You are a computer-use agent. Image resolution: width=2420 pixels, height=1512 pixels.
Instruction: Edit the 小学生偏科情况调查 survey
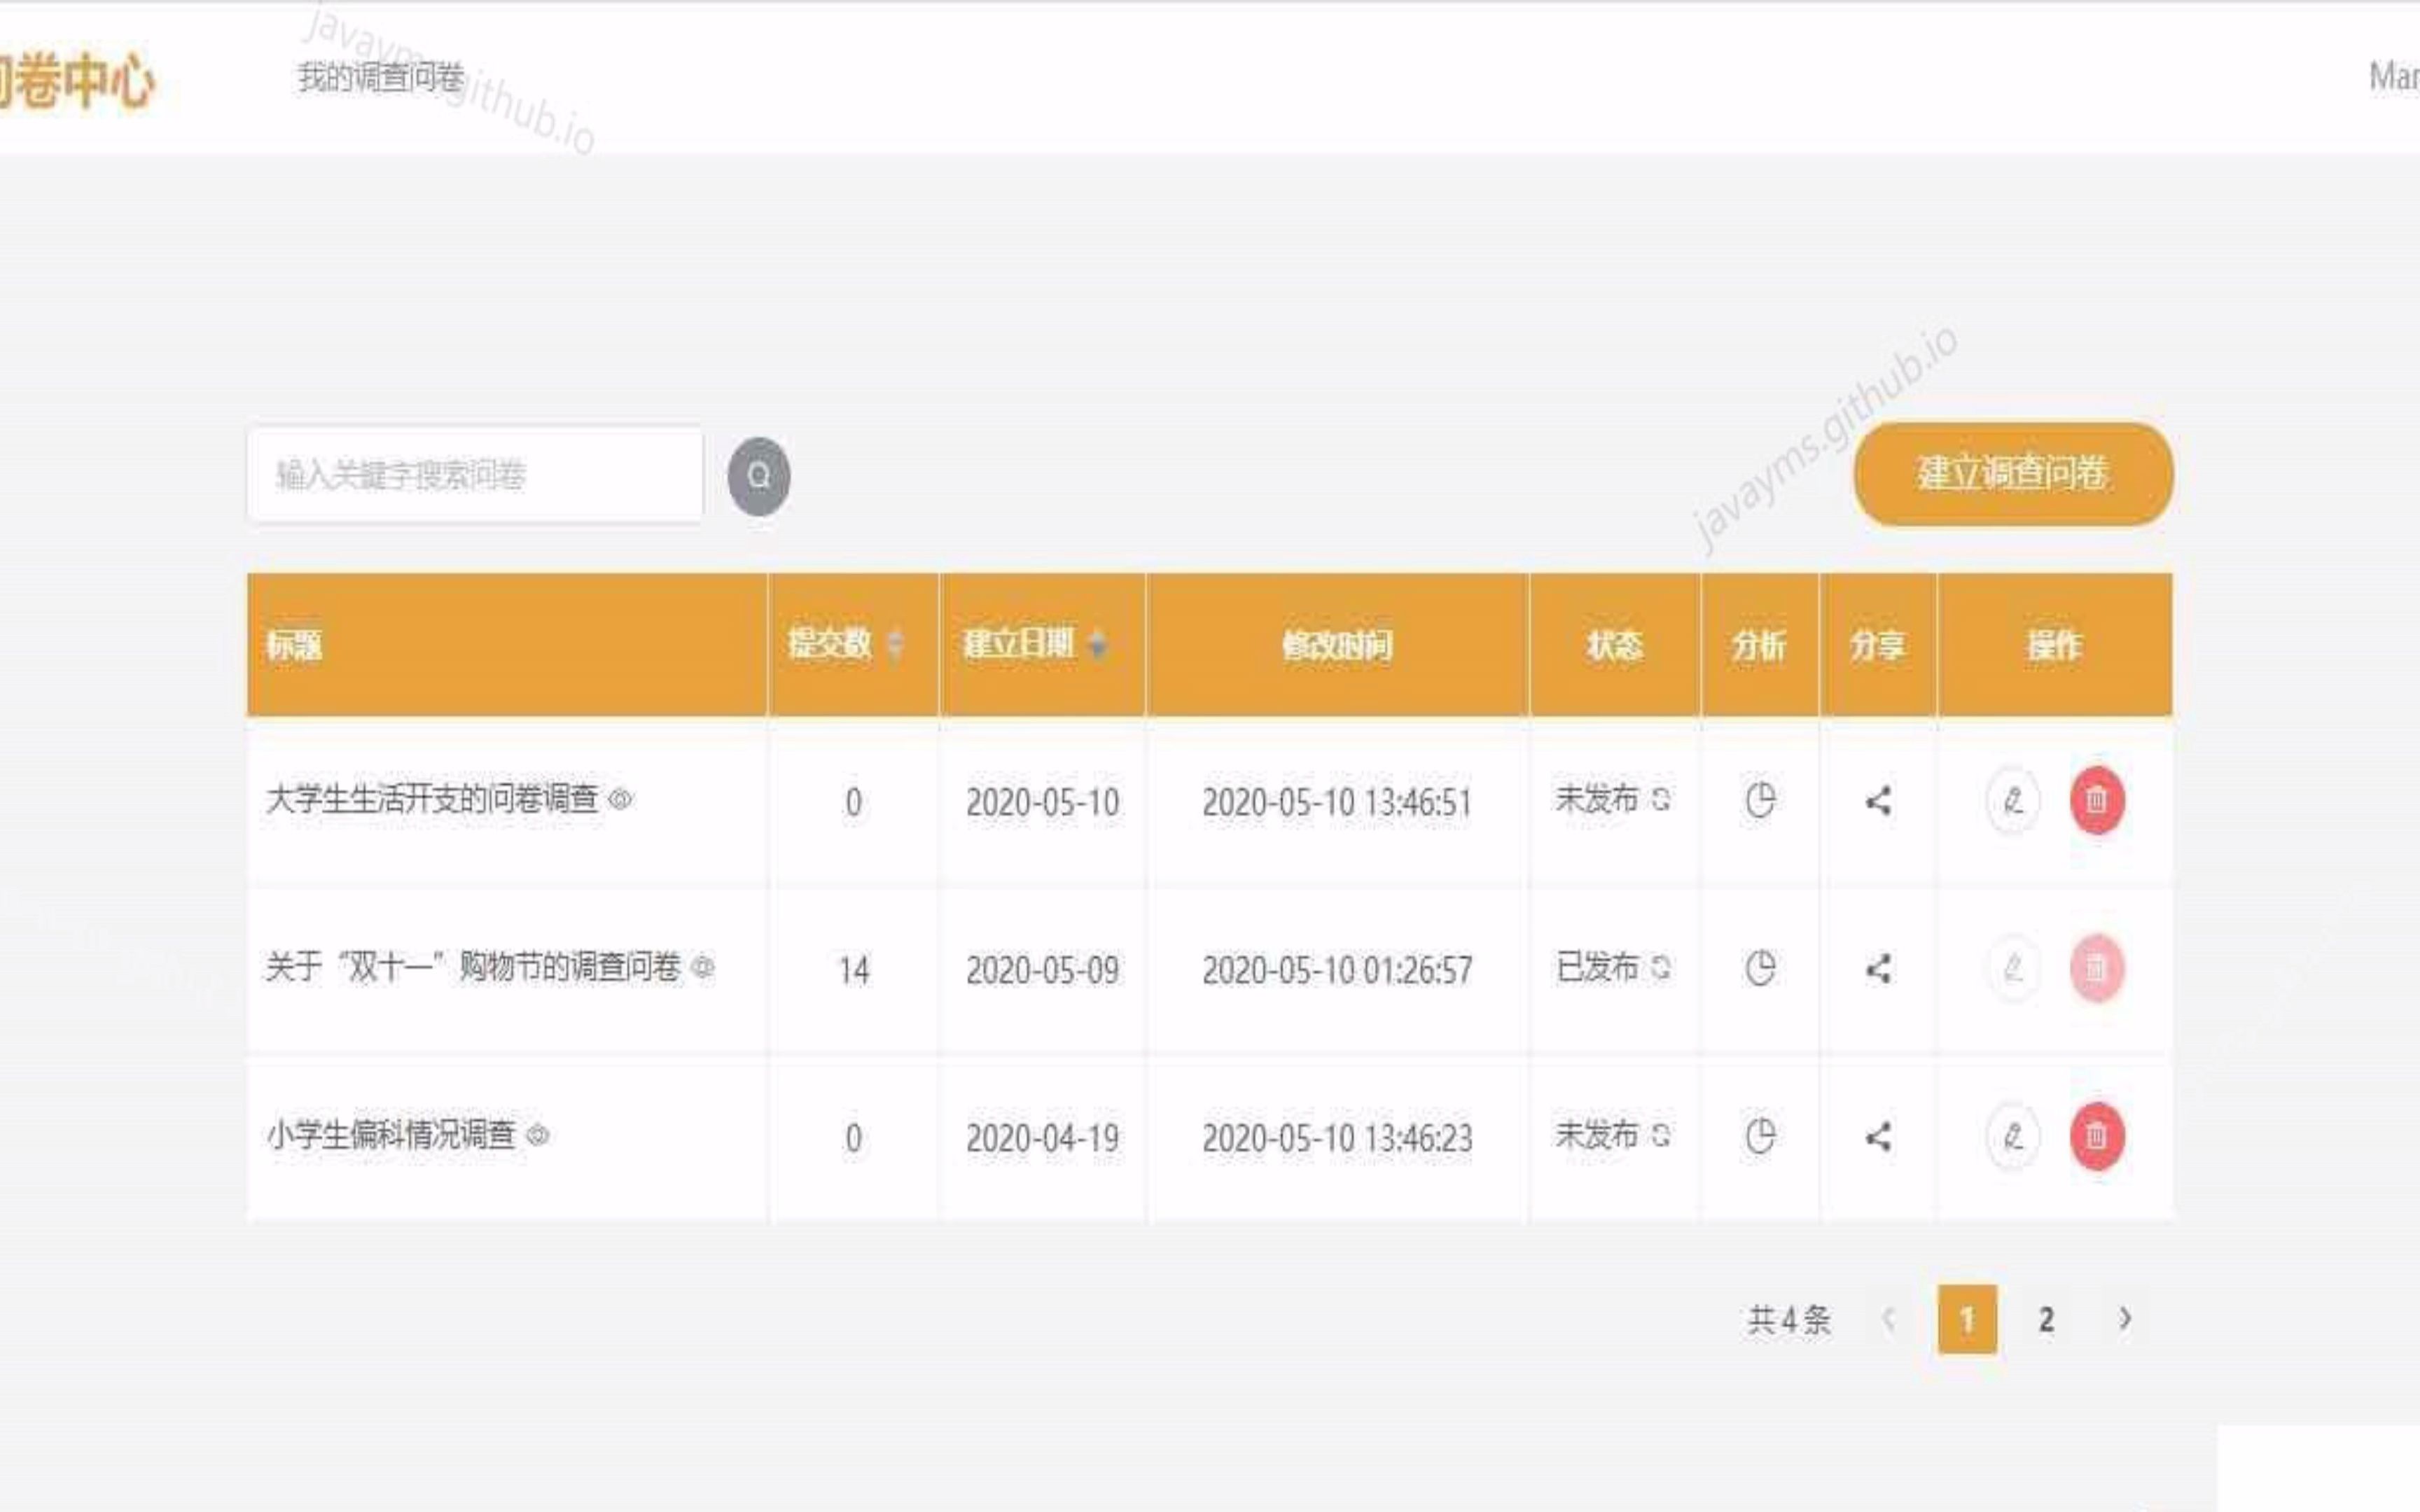(2013, 1136)
